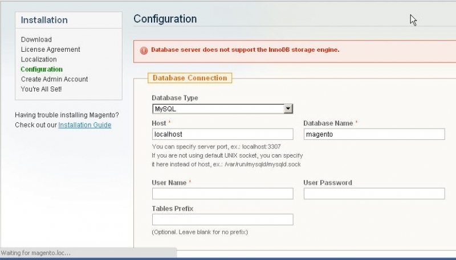Select Download step in Installation sidebar
This screenshot has width=456, height=260.
pos(36,40)
